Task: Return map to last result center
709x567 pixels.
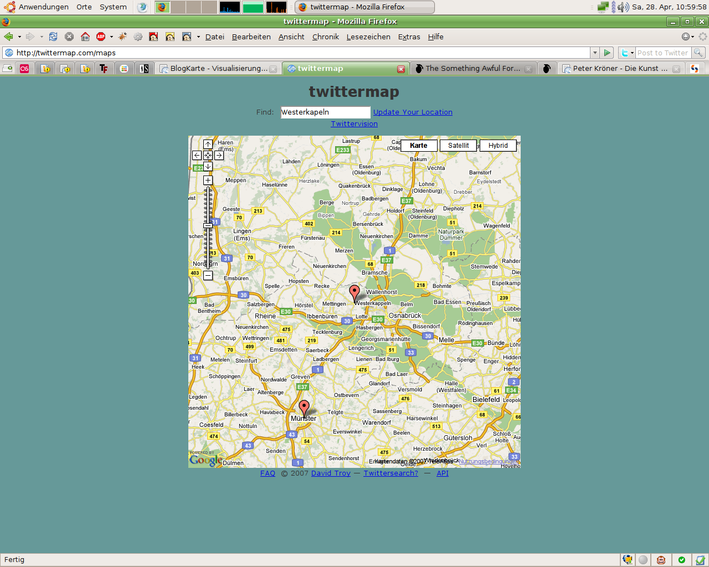Action: pyautogui.click(x=208, y=155)
